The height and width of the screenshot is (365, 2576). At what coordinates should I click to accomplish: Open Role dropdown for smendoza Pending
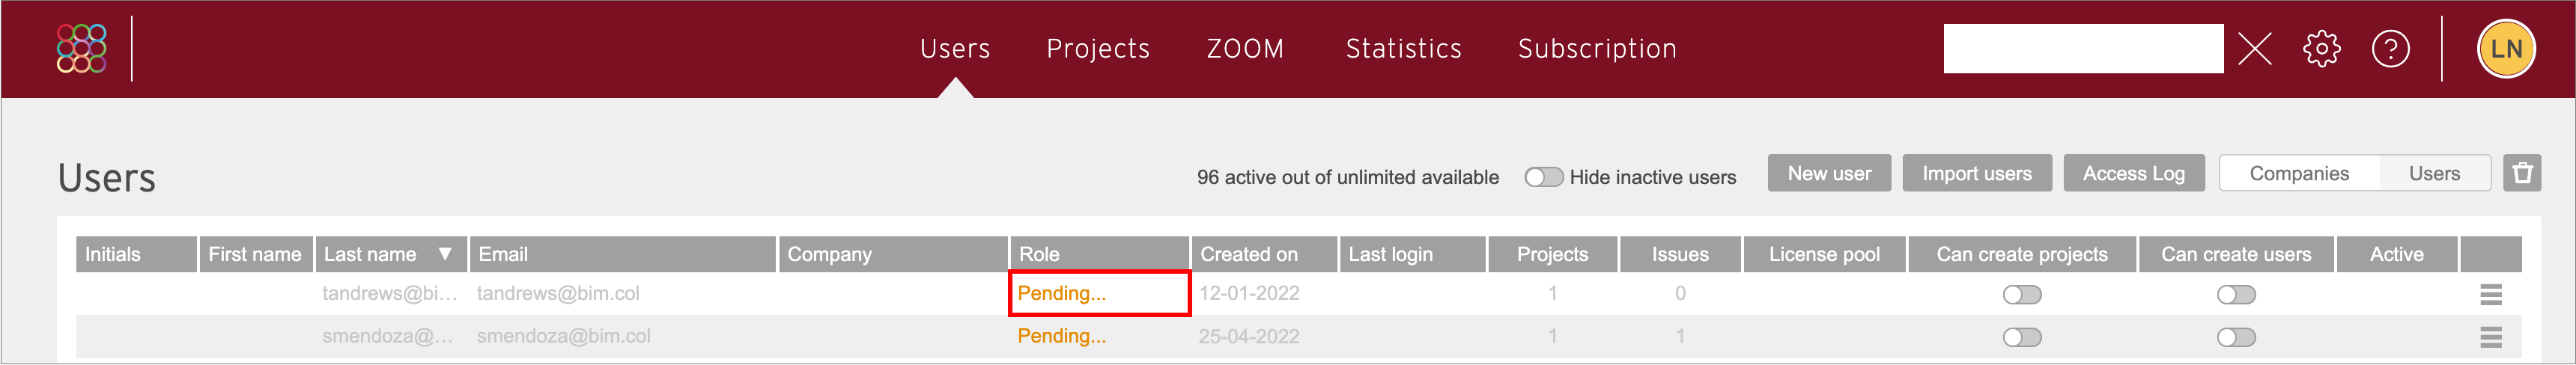(x=1099, y=336)
